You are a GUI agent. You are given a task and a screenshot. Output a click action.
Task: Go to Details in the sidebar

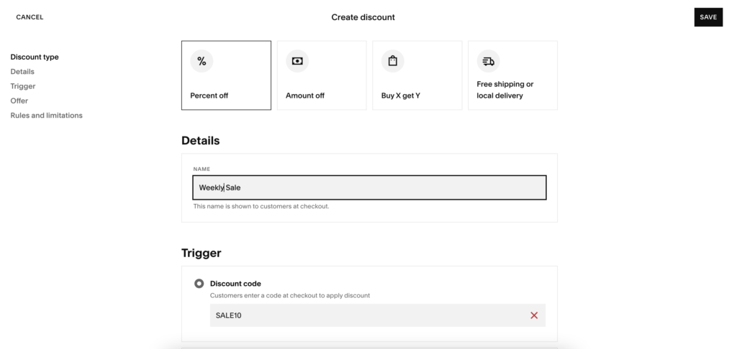click(x=22, y=72)
